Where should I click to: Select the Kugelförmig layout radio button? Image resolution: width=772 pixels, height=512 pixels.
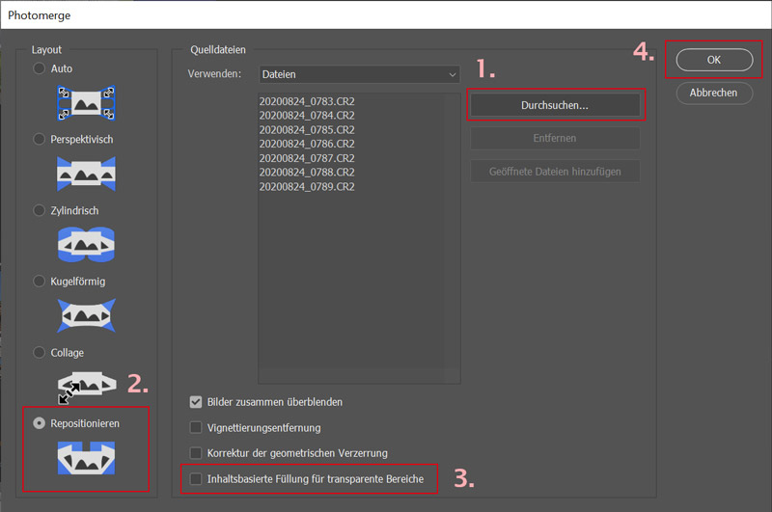[39, 282]
